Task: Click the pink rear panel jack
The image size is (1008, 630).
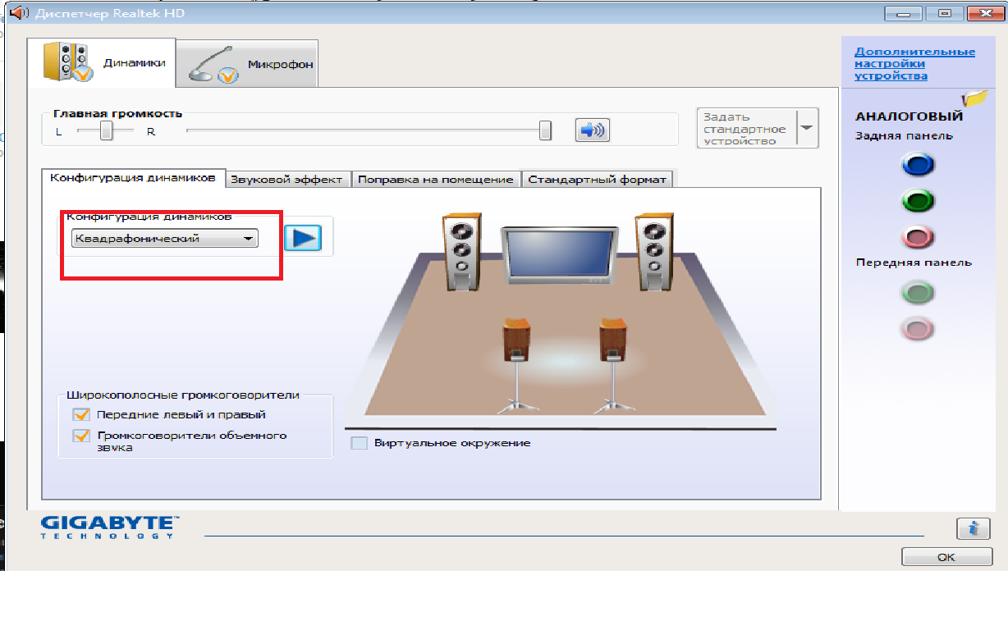Action: [x=918, y=237]
